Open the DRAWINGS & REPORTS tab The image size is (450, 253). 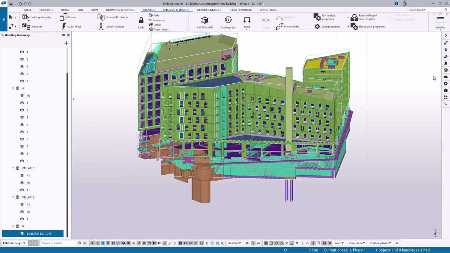[x=120, y=10]
